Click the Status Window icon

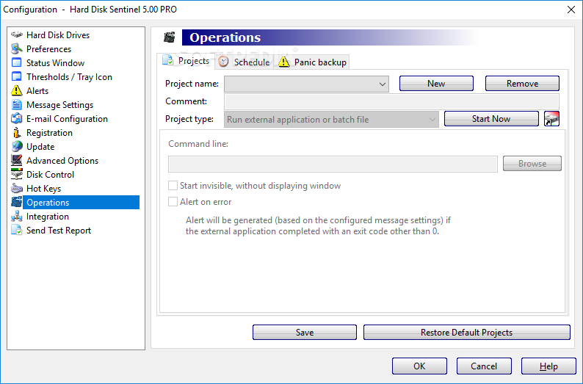(x=17, y=63)
